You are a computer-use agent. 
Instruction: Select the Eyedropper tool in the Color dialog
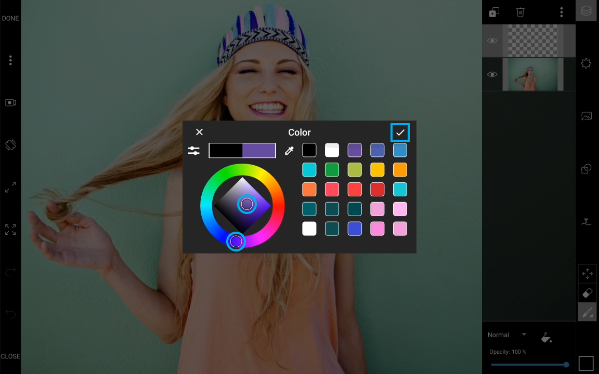point(289,150)
